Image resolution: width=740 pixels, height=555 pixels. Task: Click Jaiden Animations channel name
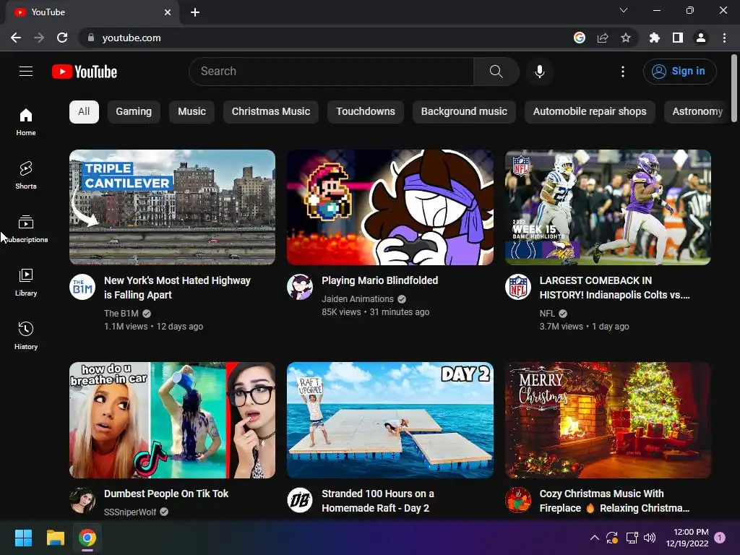358,298
